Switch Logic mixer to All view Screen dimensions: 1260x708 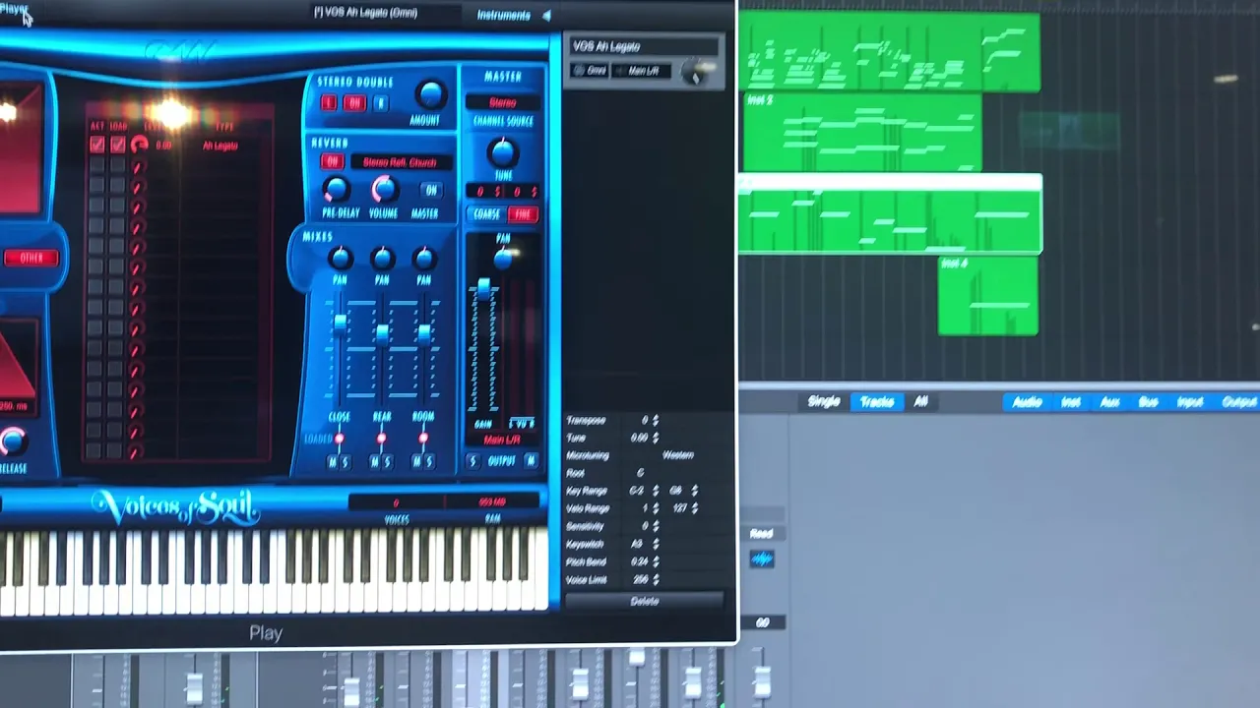pos(921,401)
